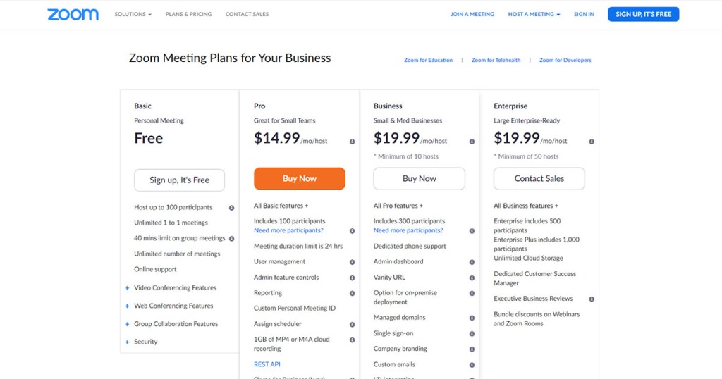722x379 pixels.
Task: Click Unlimited Cloud Storage text
Action: coord(528,259)
